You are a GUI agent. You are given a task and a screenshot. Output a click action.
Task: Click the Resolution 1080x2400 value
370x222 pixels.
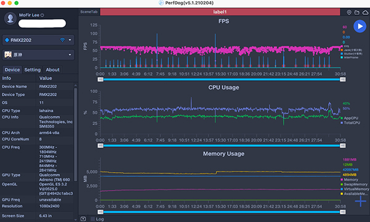click(x=49, y=206)
